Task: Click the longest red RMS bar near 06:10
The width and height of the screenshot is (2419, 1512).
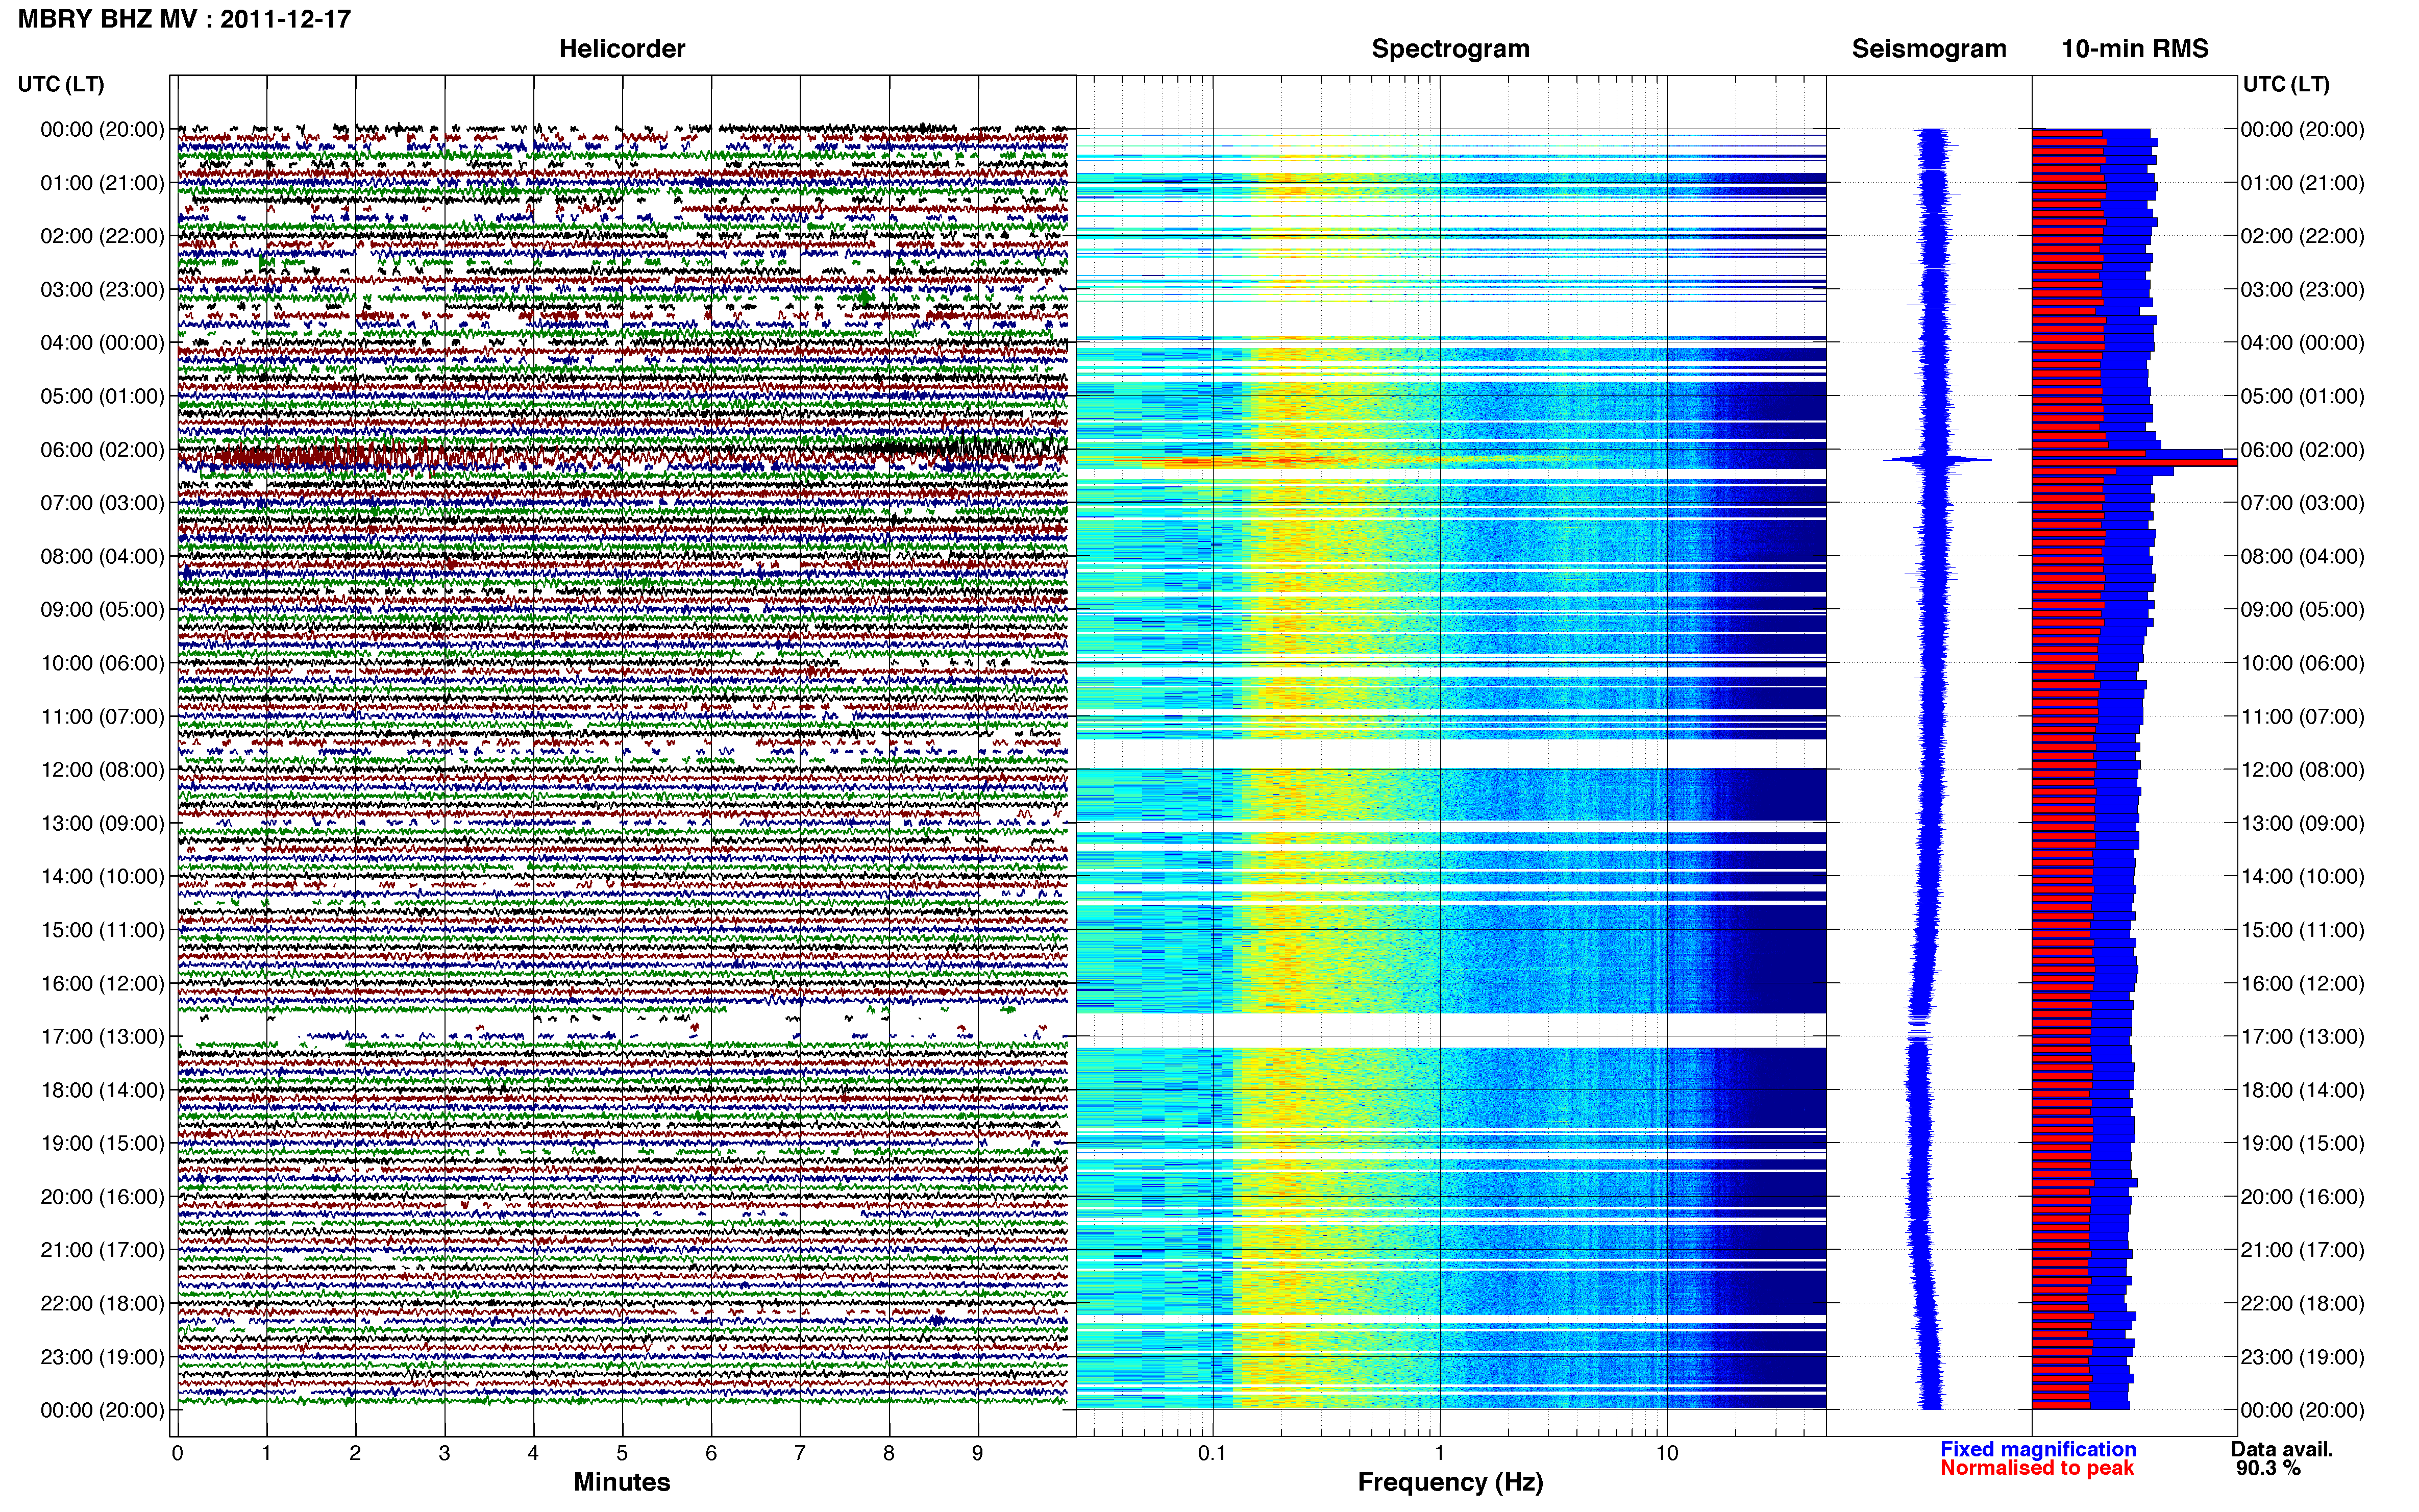Action: coord(2134,462)
